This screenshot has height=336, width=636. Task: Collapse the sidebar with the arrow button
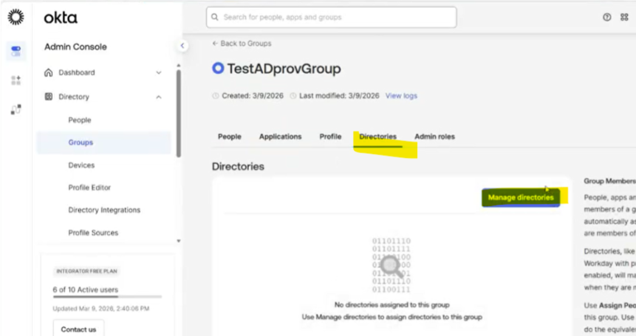182,46
